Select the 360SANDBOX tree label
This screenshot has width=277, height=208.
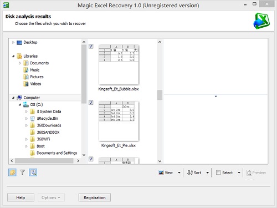pos(48,132)
